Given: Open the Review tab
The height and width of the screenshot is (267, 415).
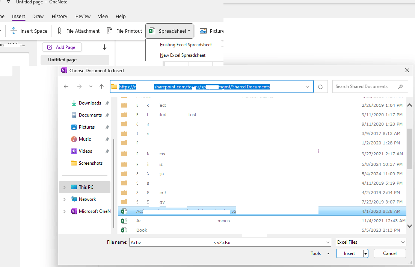Looking at the screenshot, I should click(x=83, y=16).
